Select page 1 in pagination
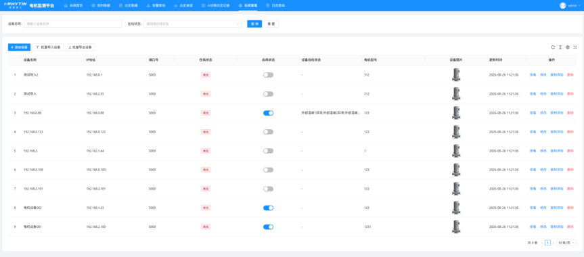584x257 pixels. [x=547, y=243]
